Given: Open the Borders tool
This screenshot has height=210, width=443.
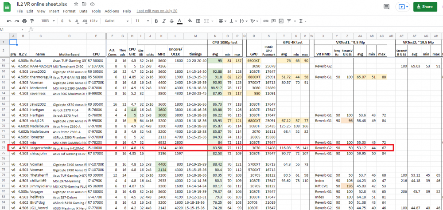Looking at the screenshot, I should point(197,21).
